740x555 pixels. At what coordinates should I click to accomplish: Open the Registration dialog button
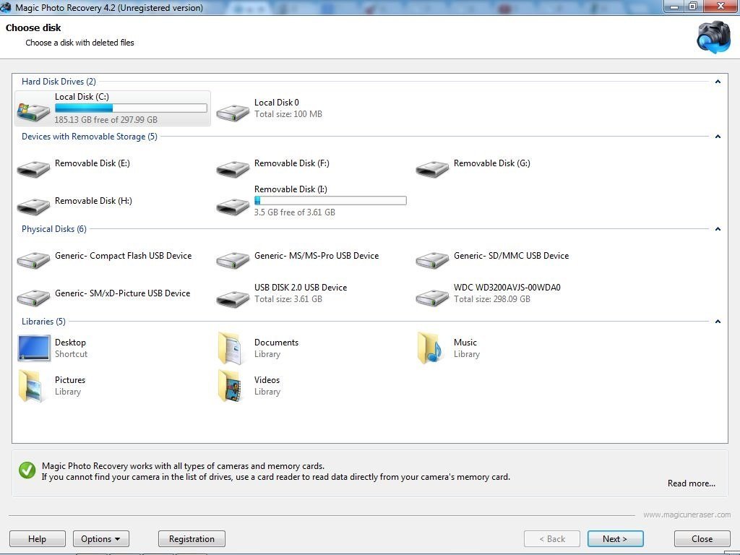pos(192,539)
